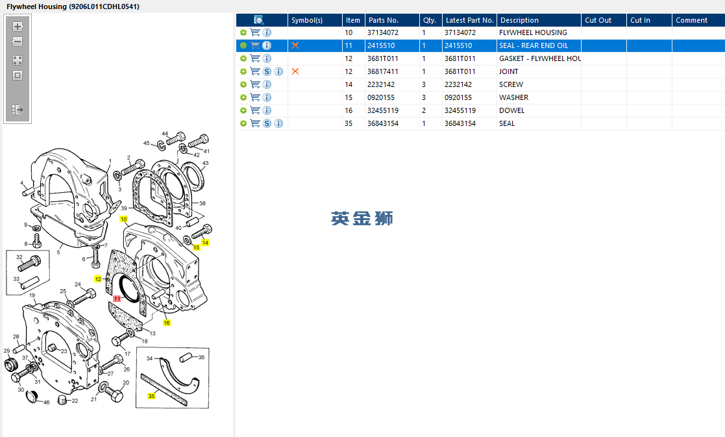Select callout 10 on the diagram
Screen dimensions: 725x437
tap(123, 219)
